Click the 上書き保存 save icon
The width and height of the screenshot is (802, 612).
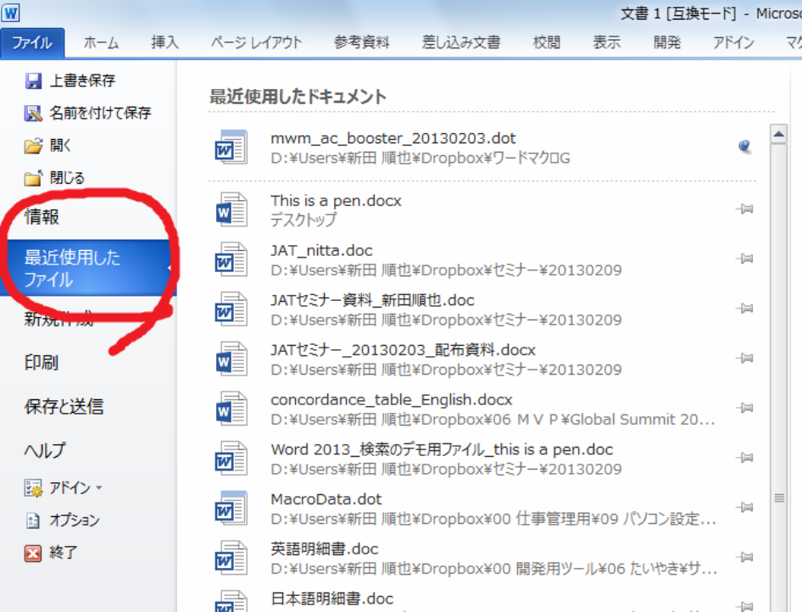pyautogui.click(x=34, y=81)
